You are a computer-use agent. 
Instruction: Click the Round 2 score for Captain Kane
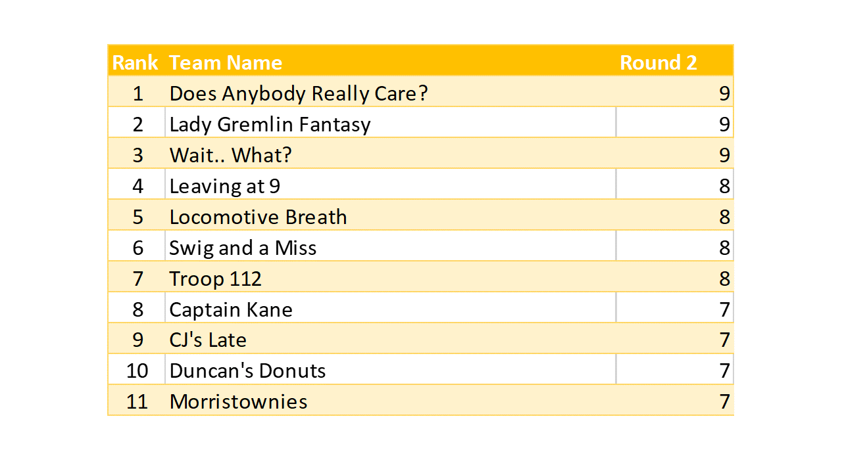[724, 309]
